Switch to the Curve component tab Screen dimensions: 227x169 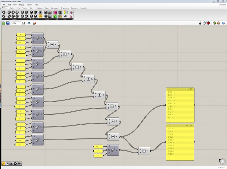[x=32, y=8]
